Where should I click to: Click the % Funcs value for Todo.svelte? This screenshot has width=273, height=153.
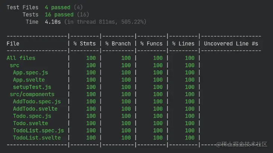click(x=158, y=123)
